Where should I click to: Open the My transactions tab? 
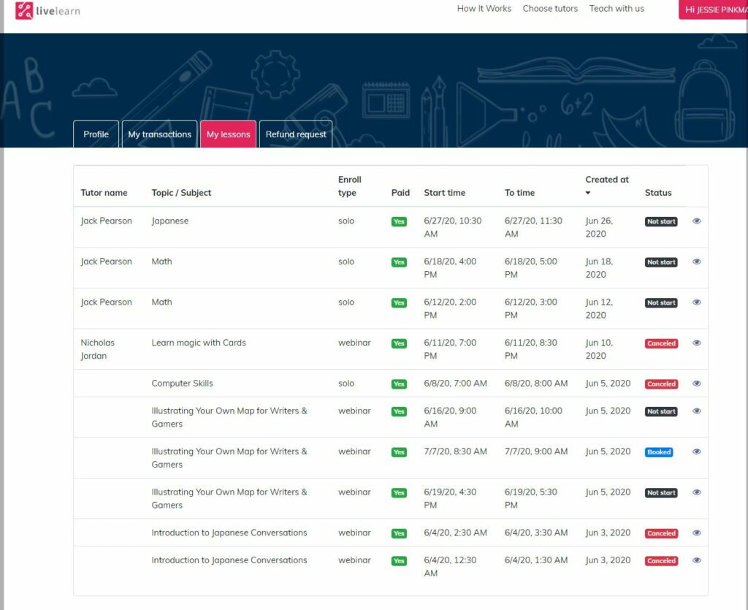(x=159, y=134)
